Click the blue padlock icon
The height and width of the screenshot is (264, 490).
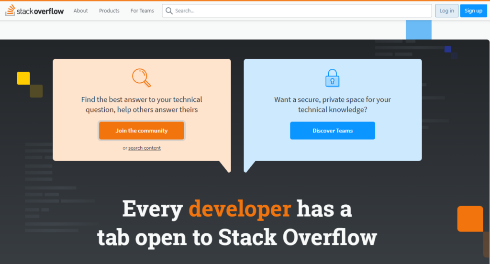332,78
